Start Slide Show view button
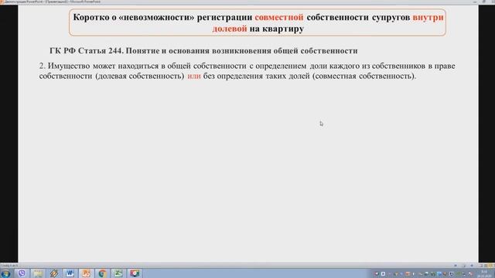The image size is (495, 278). click(x=490, y=266)
